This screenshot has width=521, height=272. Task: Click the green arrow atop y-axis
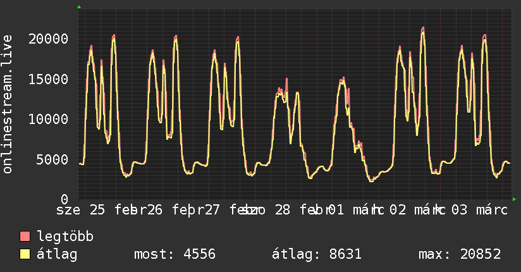coord(79,7)
